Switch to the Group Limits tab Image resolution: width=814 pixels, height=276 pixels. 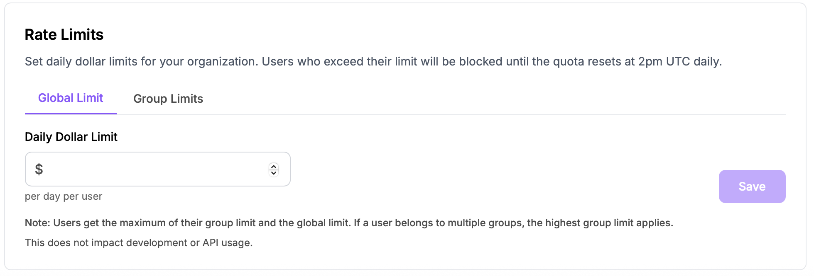[168, 99]
